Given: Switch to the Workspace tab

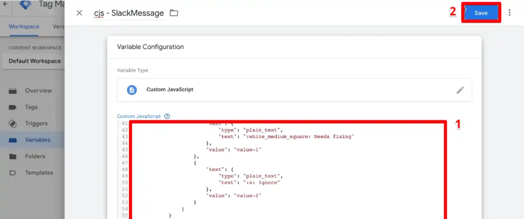Looking at the screenshot, I should [x=24, y=27].
